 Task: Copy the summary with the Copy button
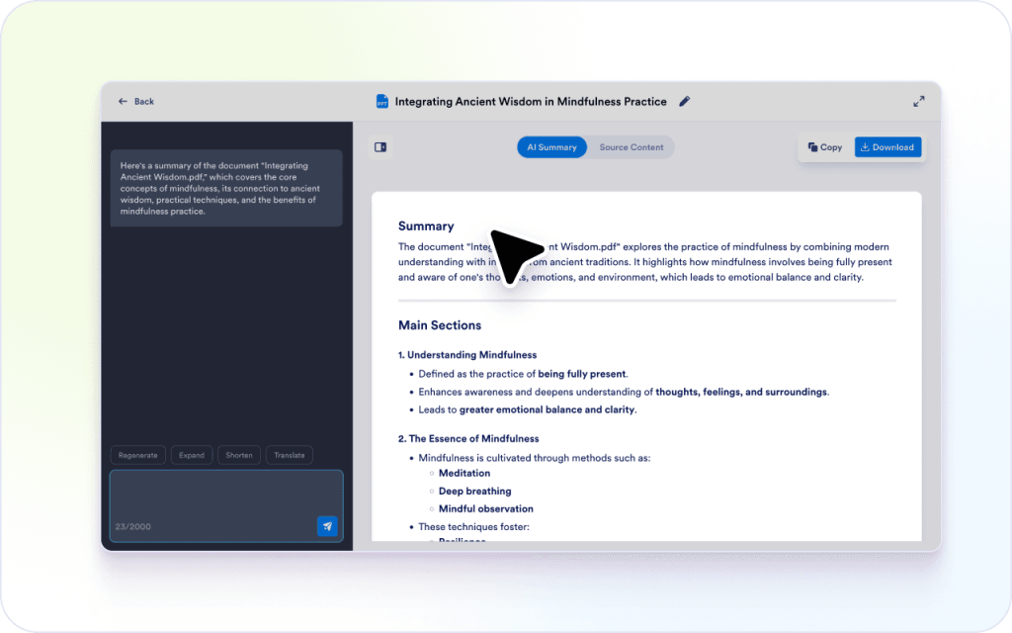pos(825,147)
